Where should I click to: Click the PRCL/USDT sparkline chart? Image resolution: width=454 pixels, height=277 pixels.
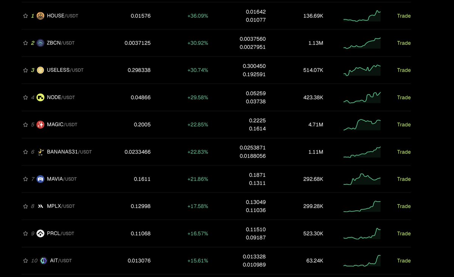click(362, 234)
